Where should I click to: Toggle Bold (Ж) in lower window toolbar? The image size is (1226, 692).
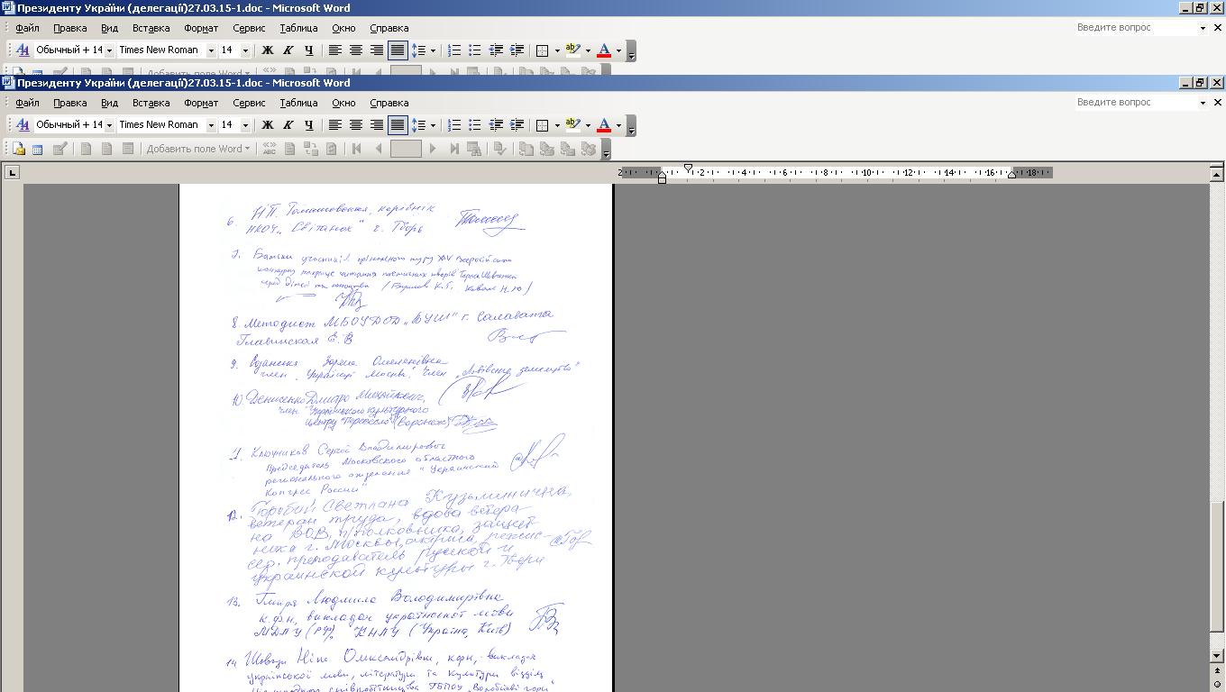(x=267, y=125)
